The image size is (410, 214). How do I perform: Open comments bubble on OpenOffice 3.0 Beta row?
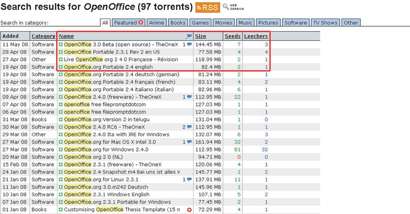(x=189, y=44)
